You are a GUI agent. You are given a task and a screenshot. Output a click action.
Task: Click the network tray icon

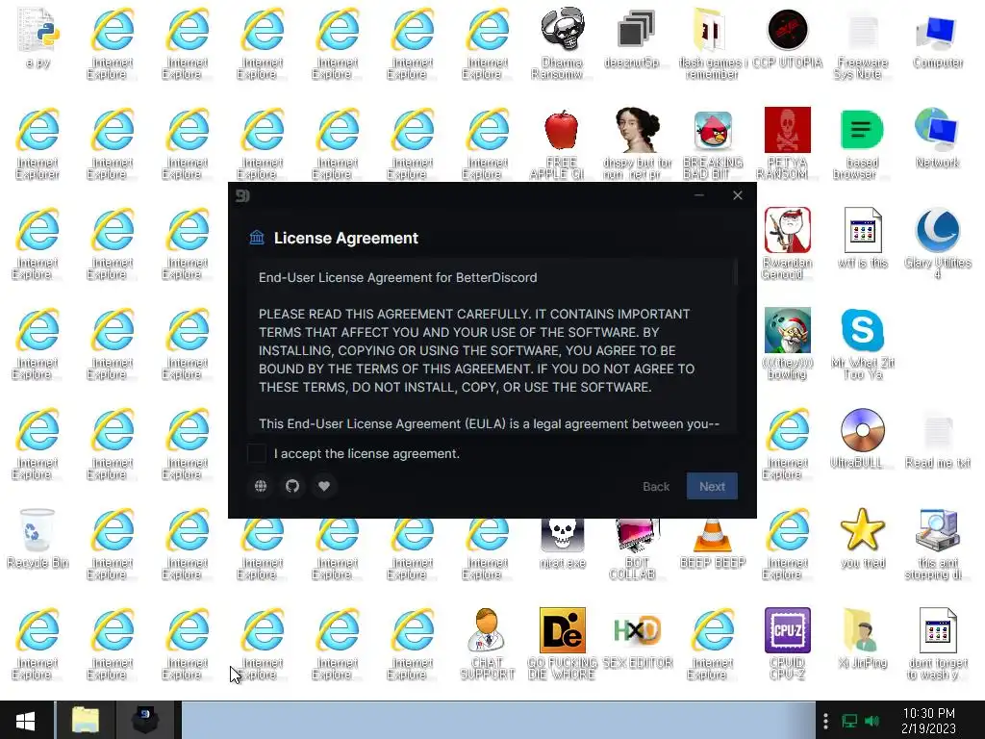849,721
